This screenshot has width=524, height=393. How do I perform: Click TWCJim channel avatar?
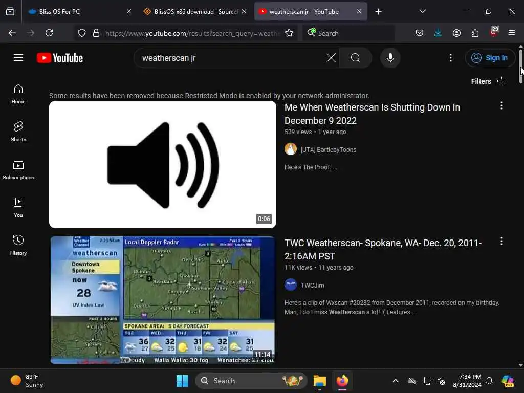[x=291, y=285]
